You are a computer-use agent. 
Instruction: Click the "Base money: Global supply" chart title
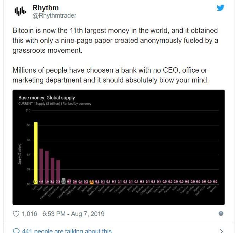pyautogui.click(x=46, y=98)
